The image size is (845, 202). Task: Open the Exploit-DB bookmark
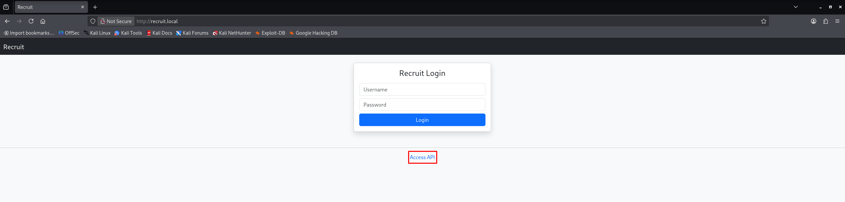pyautogui.click(x=270, y=33)
